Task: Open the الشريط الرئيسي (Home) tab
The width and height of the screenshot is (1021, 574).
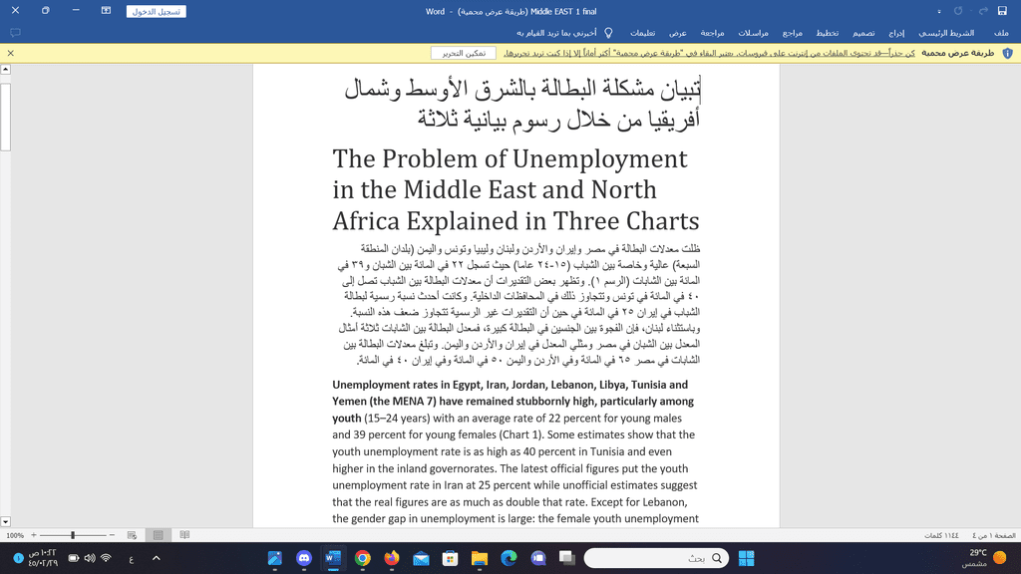Action: [946, 33]
